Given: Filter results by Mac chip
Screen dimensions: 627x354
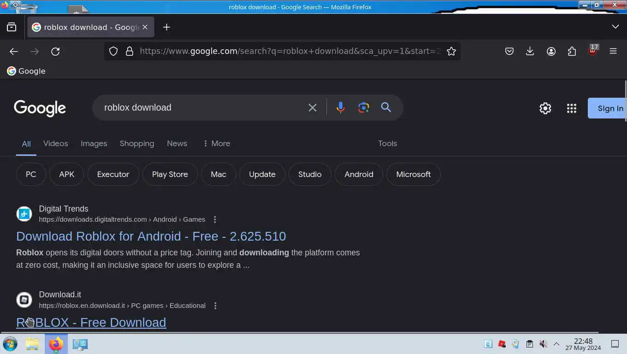Looking at the screenshot, I should pyautogui.click(x=219, y=174).
